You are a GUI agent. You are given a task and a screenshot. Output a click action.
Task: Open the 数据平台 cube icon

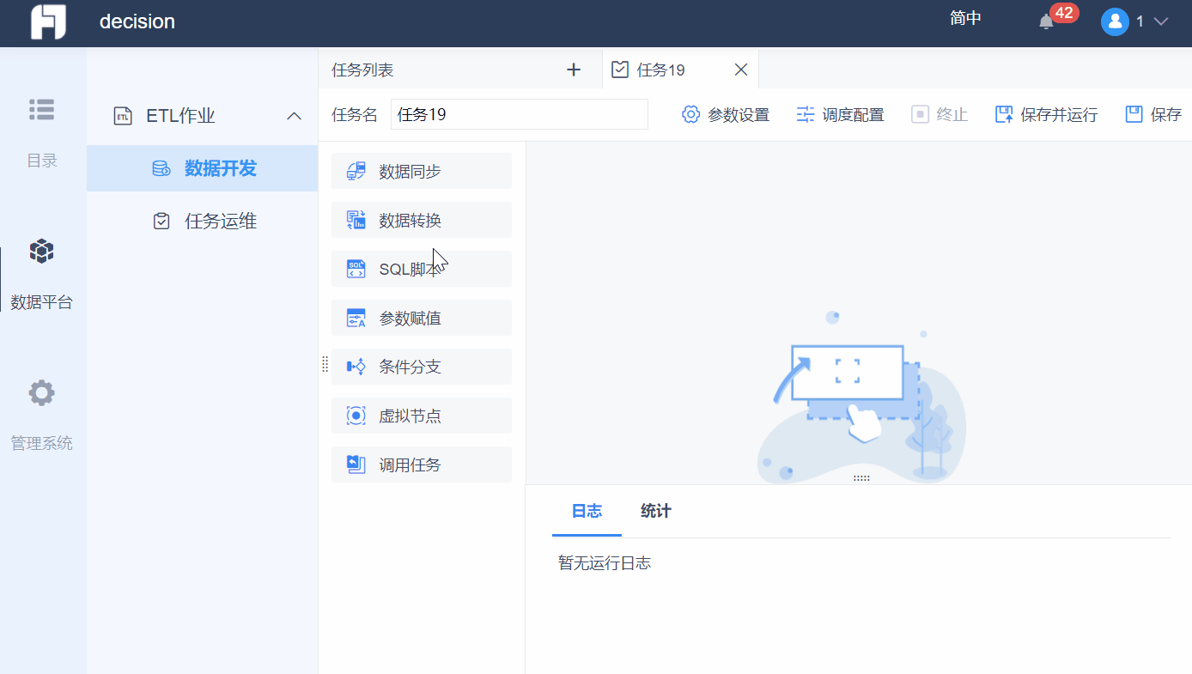(x=41, y=251)
